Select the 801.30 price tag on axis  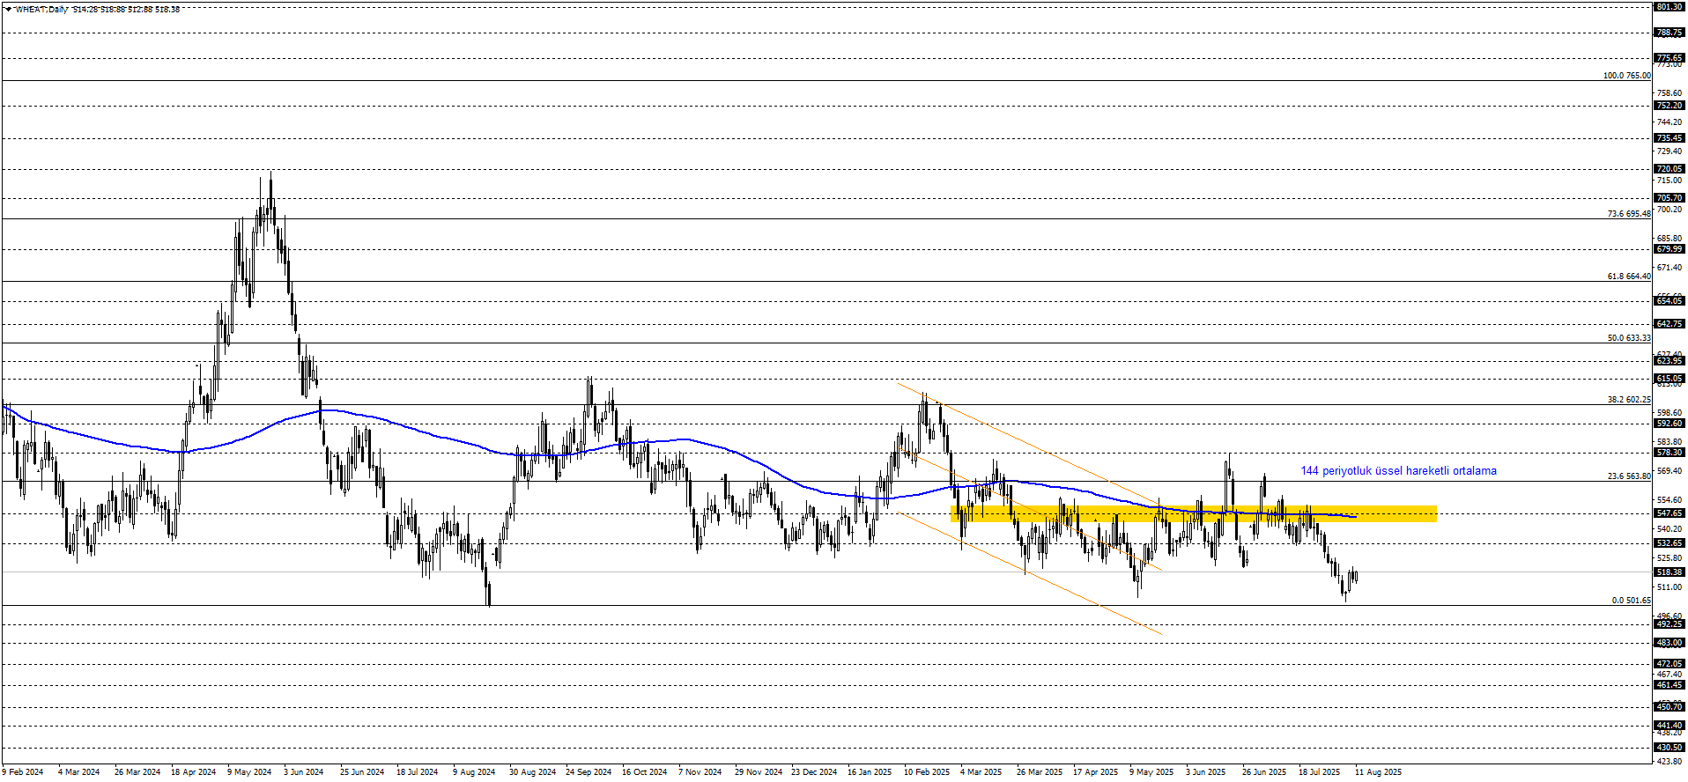point(1669,7)
